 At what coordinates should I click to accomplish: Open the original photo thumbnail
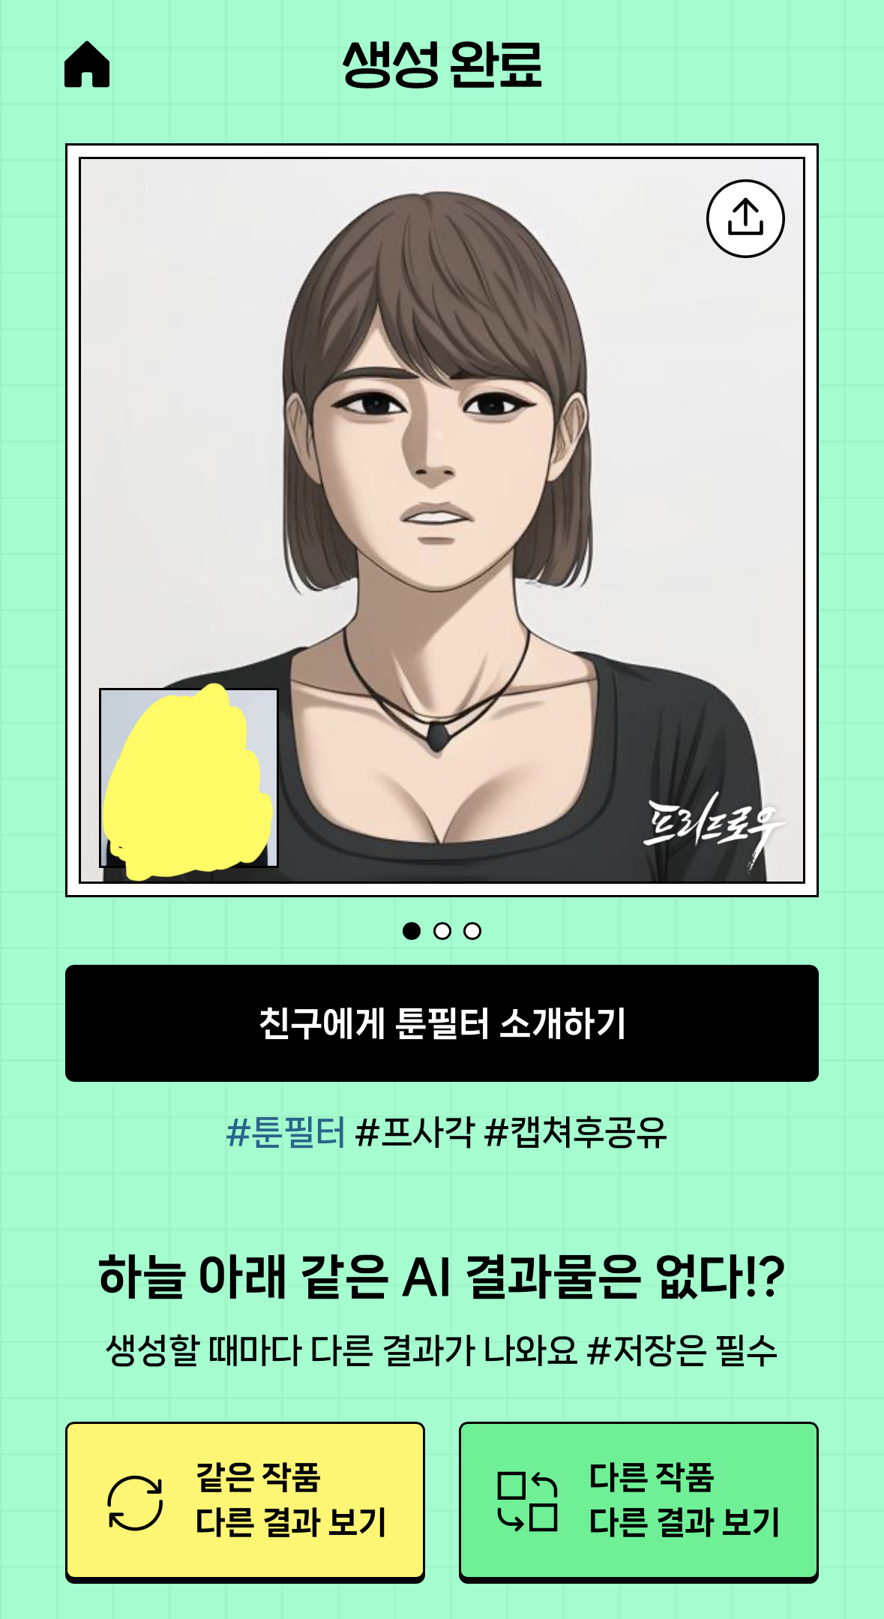[x=189, y=778]
